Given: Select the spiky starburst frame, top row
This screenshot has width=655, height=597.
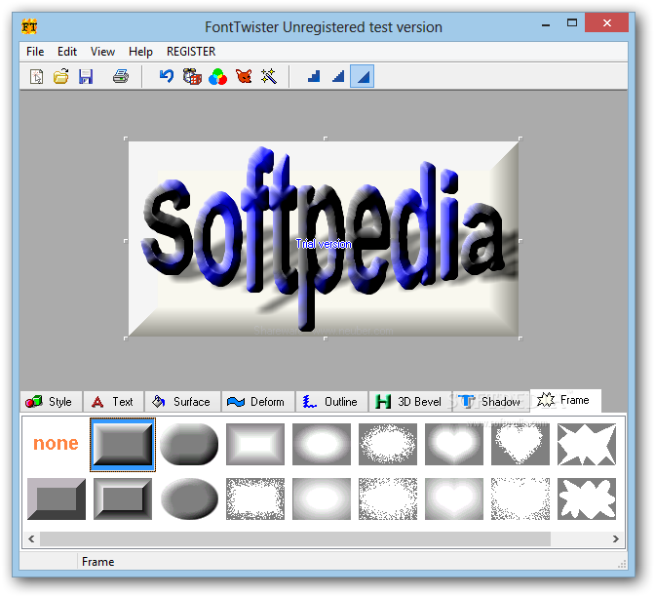Looking at the screenshot, I should pyautogui.click(x=587, y=444).
